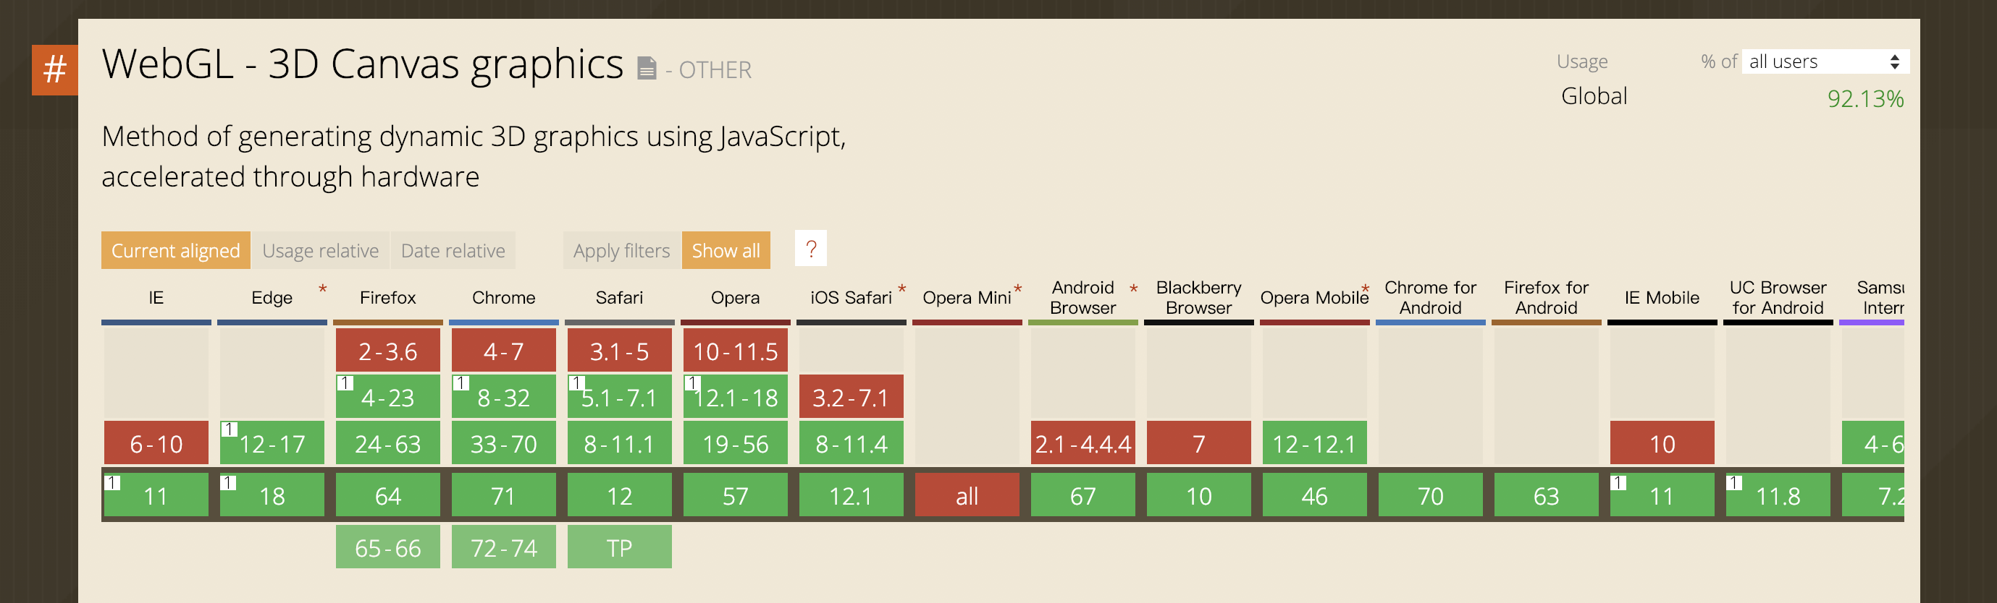
Task: Click the WebGL - 3D Canvas graphics title
Action: [x=362, y=64]
